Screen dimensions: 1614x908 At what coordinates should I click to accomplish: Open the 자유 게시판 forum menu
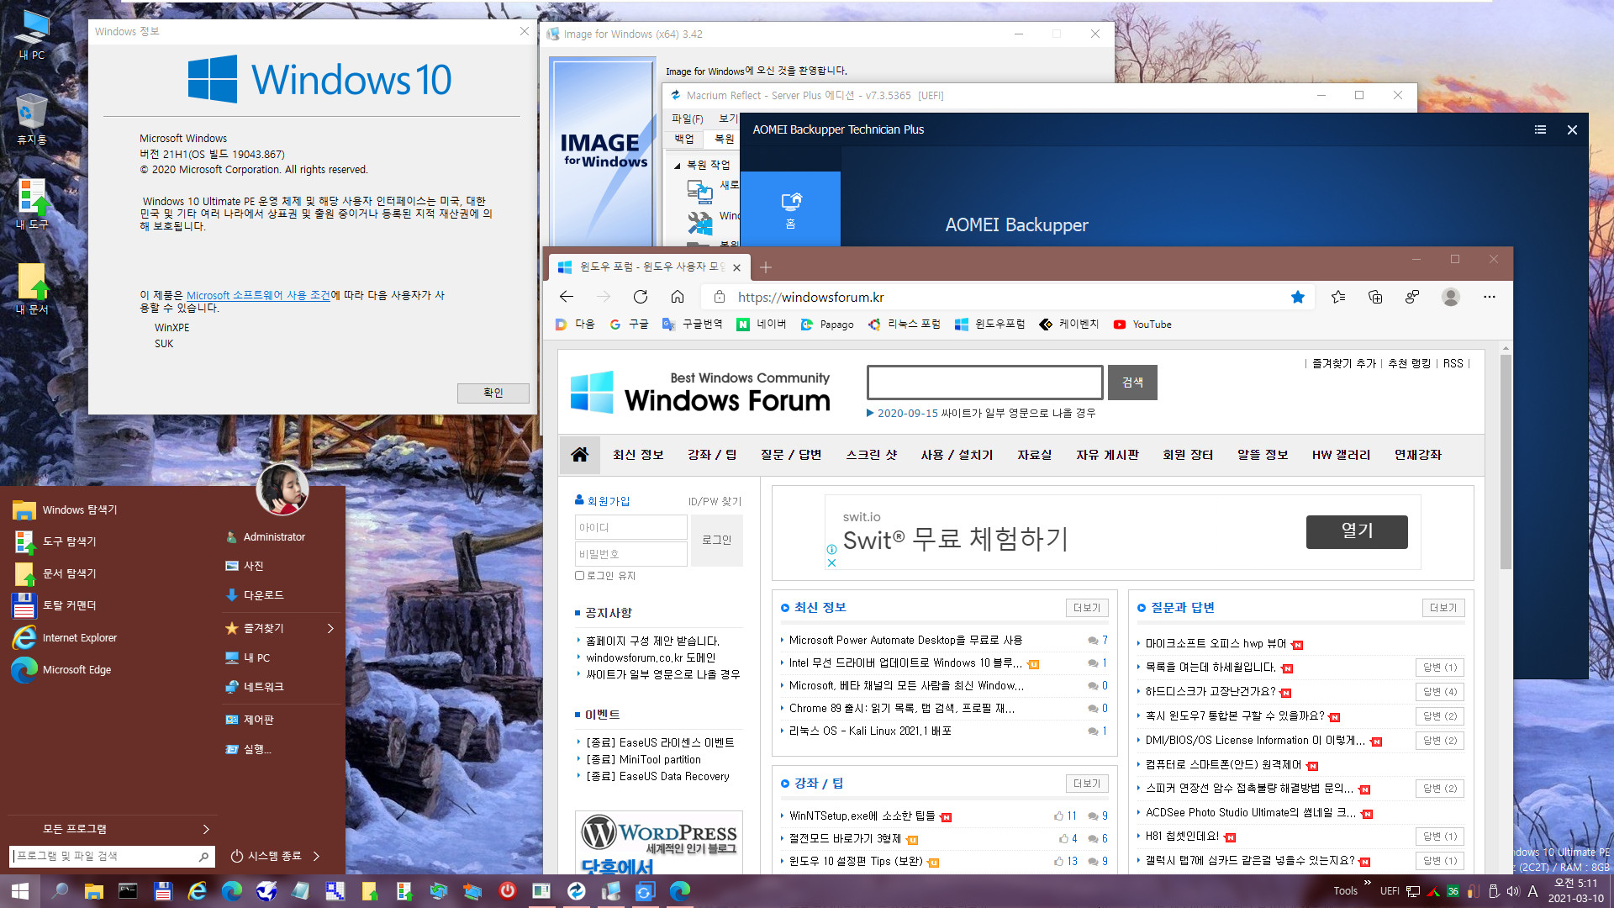[x=1107, y=455]
